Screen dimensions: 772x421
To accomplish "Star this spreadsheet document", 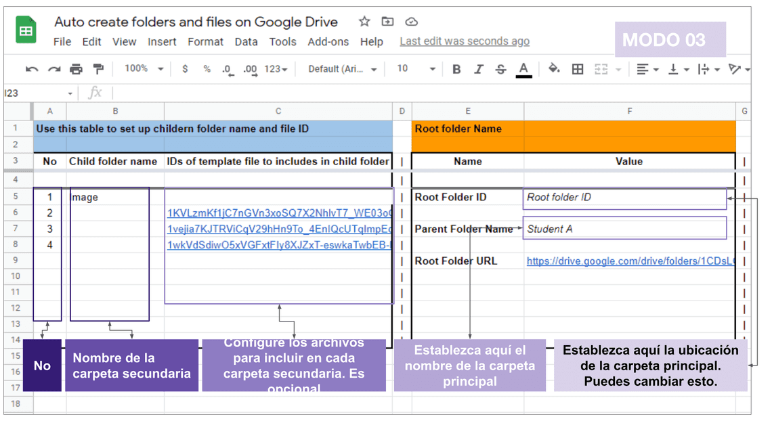I will [x=364, y=22].
